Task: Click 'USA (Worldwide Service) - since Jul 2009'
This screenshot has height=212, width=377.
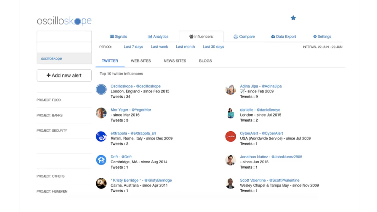Action: click(275, 139)
